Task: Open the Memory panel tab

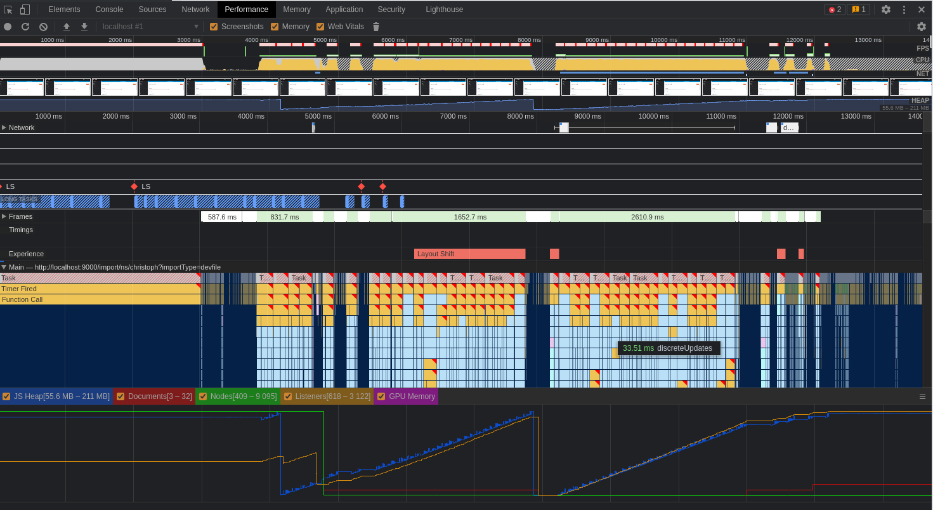Action: pos(297,10)
